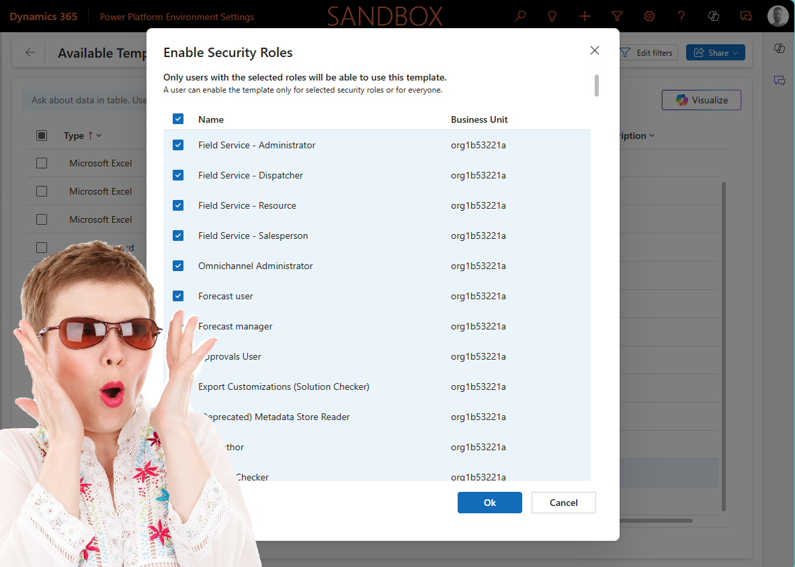Uncheck Omnichannel Administrator role
Viewport: 795px width, 567px height.
point(178,266)
